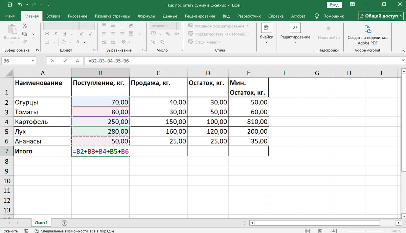Expand the Общий доступ dropdown
The height and width of the screenshot is (233, 406).
401,16
